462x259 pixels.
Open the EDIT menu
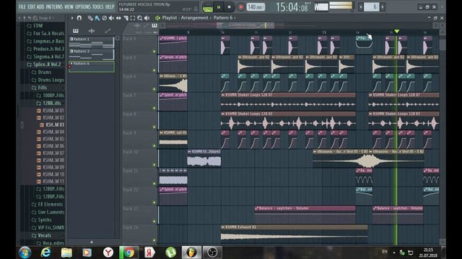pyautogui.click(x=31, y=6)
